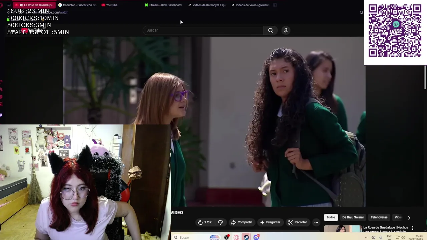Viewport: 427px width, 240px height.
Task: Click the cloud-off tray icon
Action: [373, 237]
